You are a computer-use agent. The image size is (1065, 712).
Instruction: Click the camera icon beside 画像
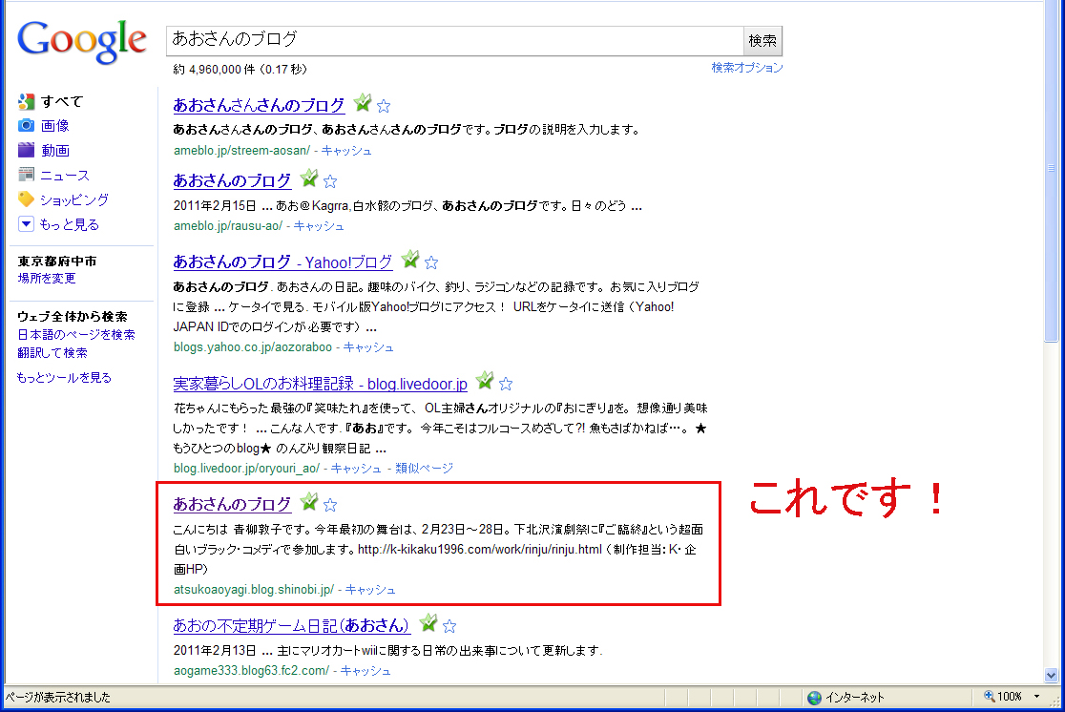[26, 126]
